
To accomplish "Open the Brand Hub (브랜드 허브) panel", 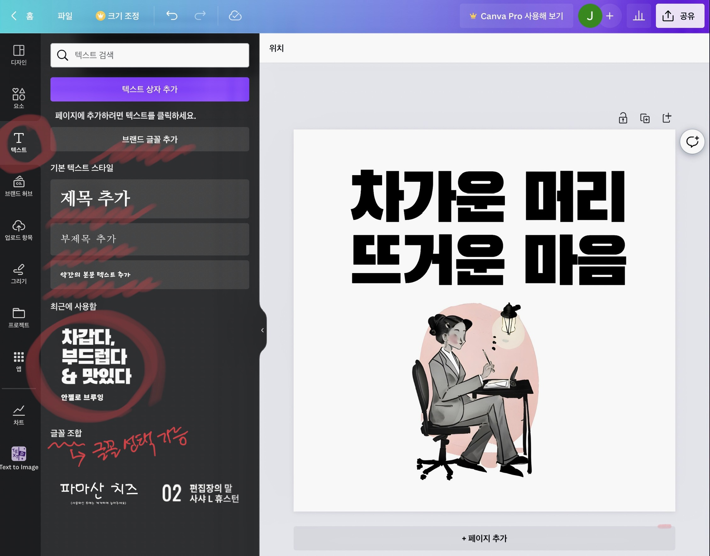I will [x=19, y=186].
